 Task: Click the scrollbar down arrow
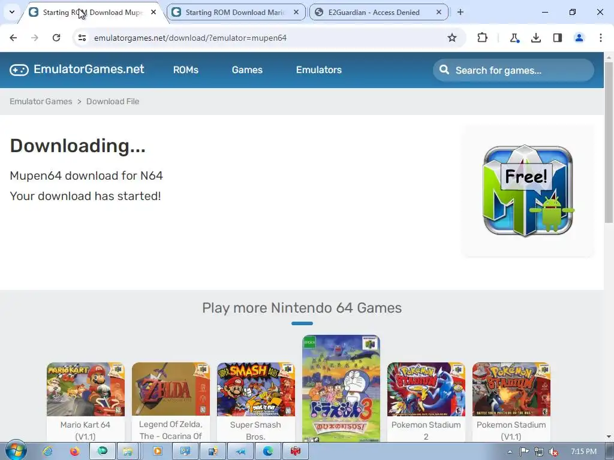609,437
